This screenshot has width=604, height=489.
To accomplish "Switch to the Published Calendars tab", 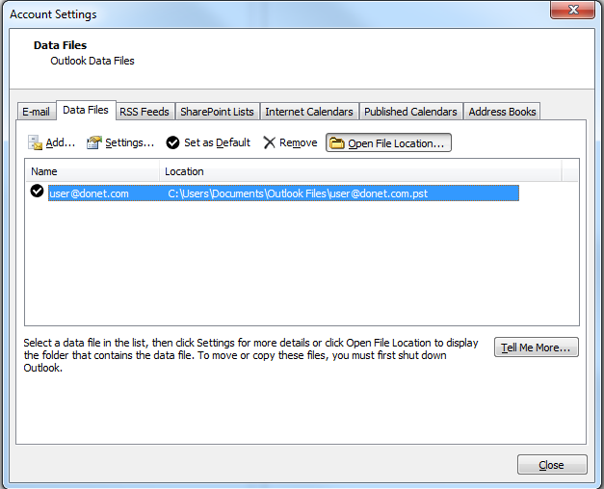I will coord(410,112).
